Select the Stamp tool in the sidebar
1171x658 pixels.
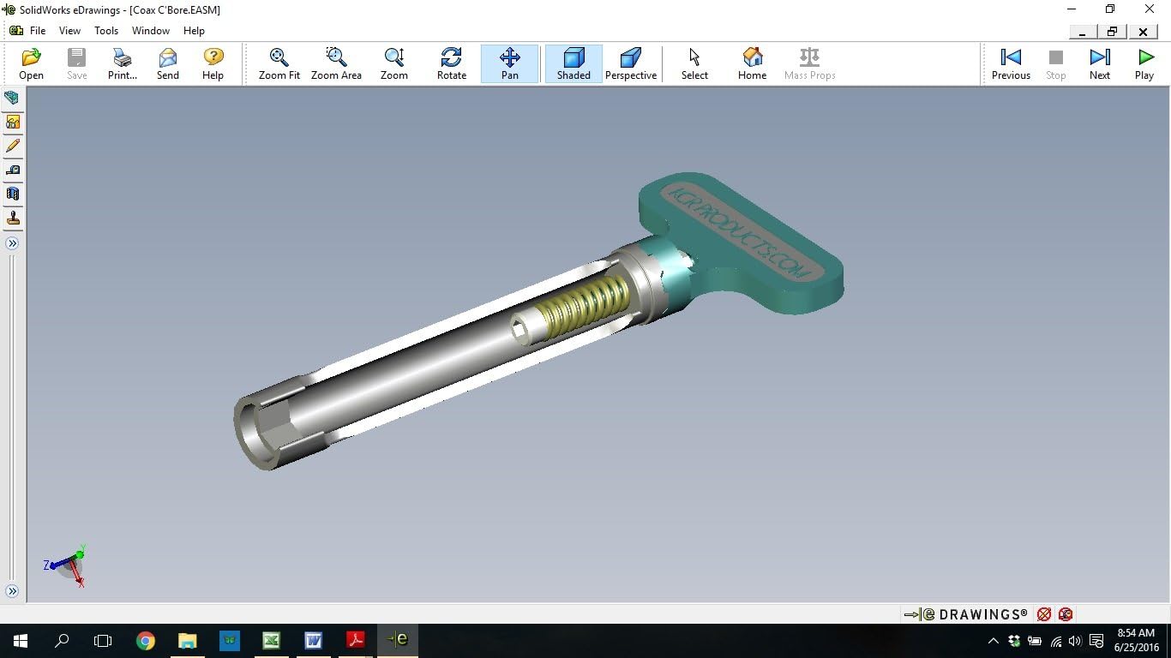coord(13,218)
